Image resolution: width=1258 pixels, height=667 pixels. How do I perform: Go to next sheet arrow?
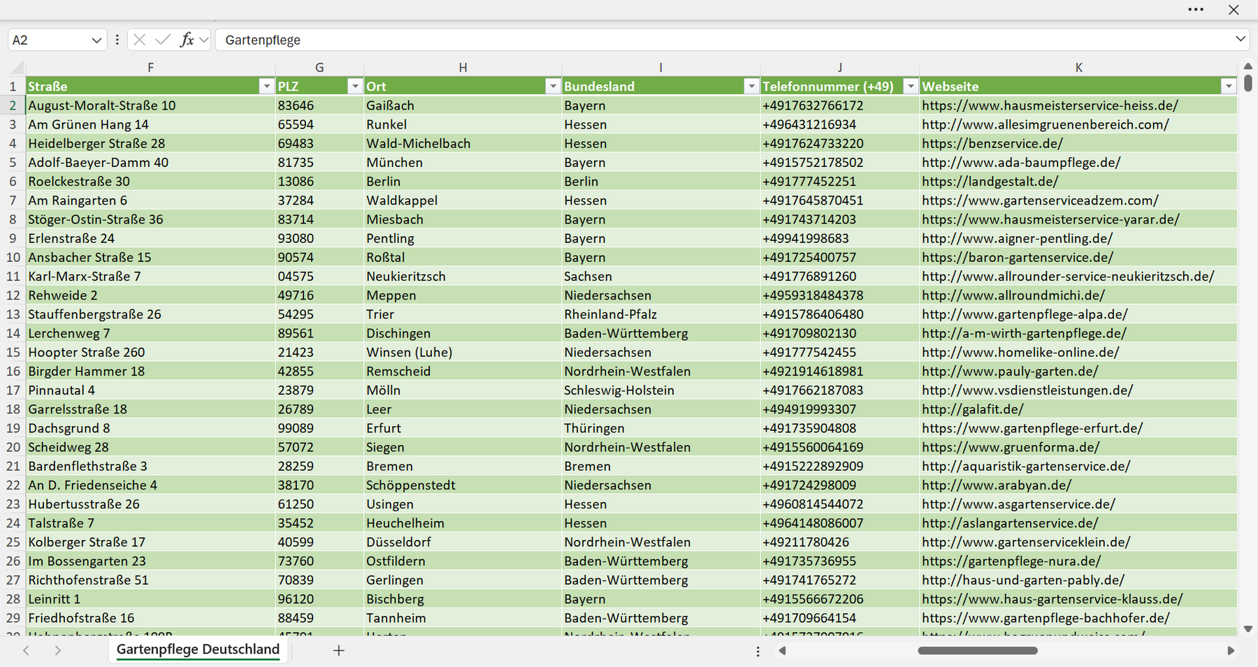click(58, 650)
